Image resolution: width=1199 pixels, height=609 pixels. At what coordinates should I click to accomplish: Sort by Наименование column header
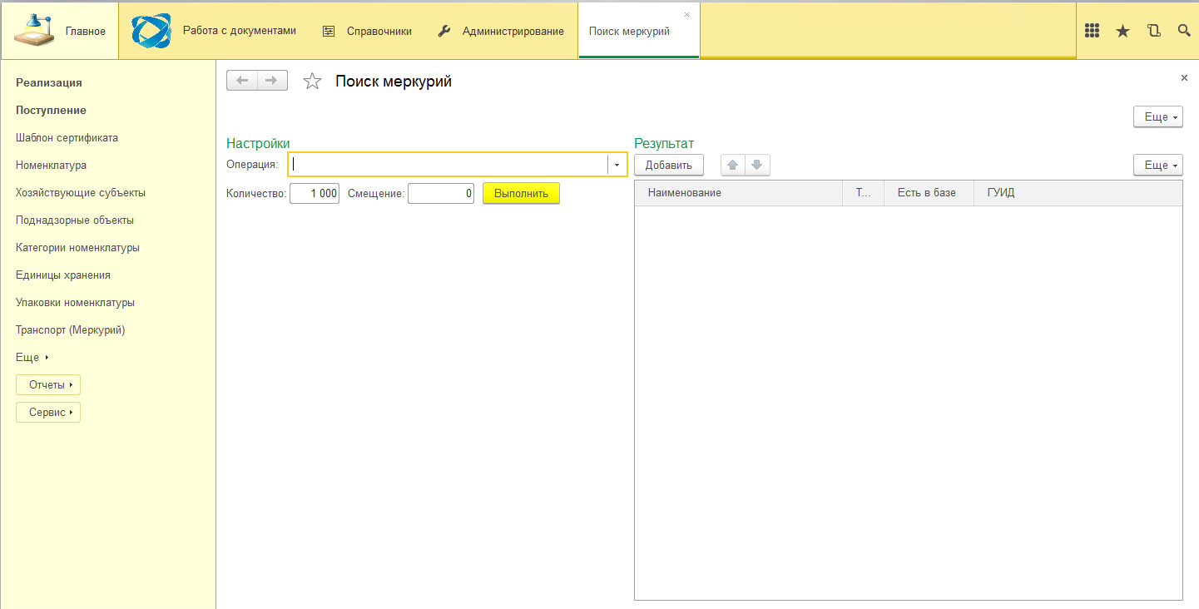[739, 192]
